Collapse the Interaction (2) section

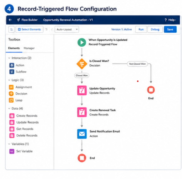[x=9, y=58]
